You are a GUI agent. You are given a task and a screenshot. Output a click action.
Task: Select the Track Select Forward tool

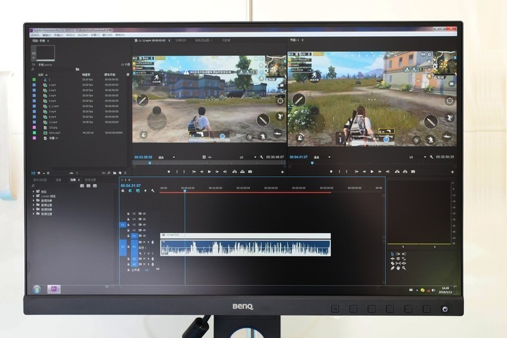[398, 254]
